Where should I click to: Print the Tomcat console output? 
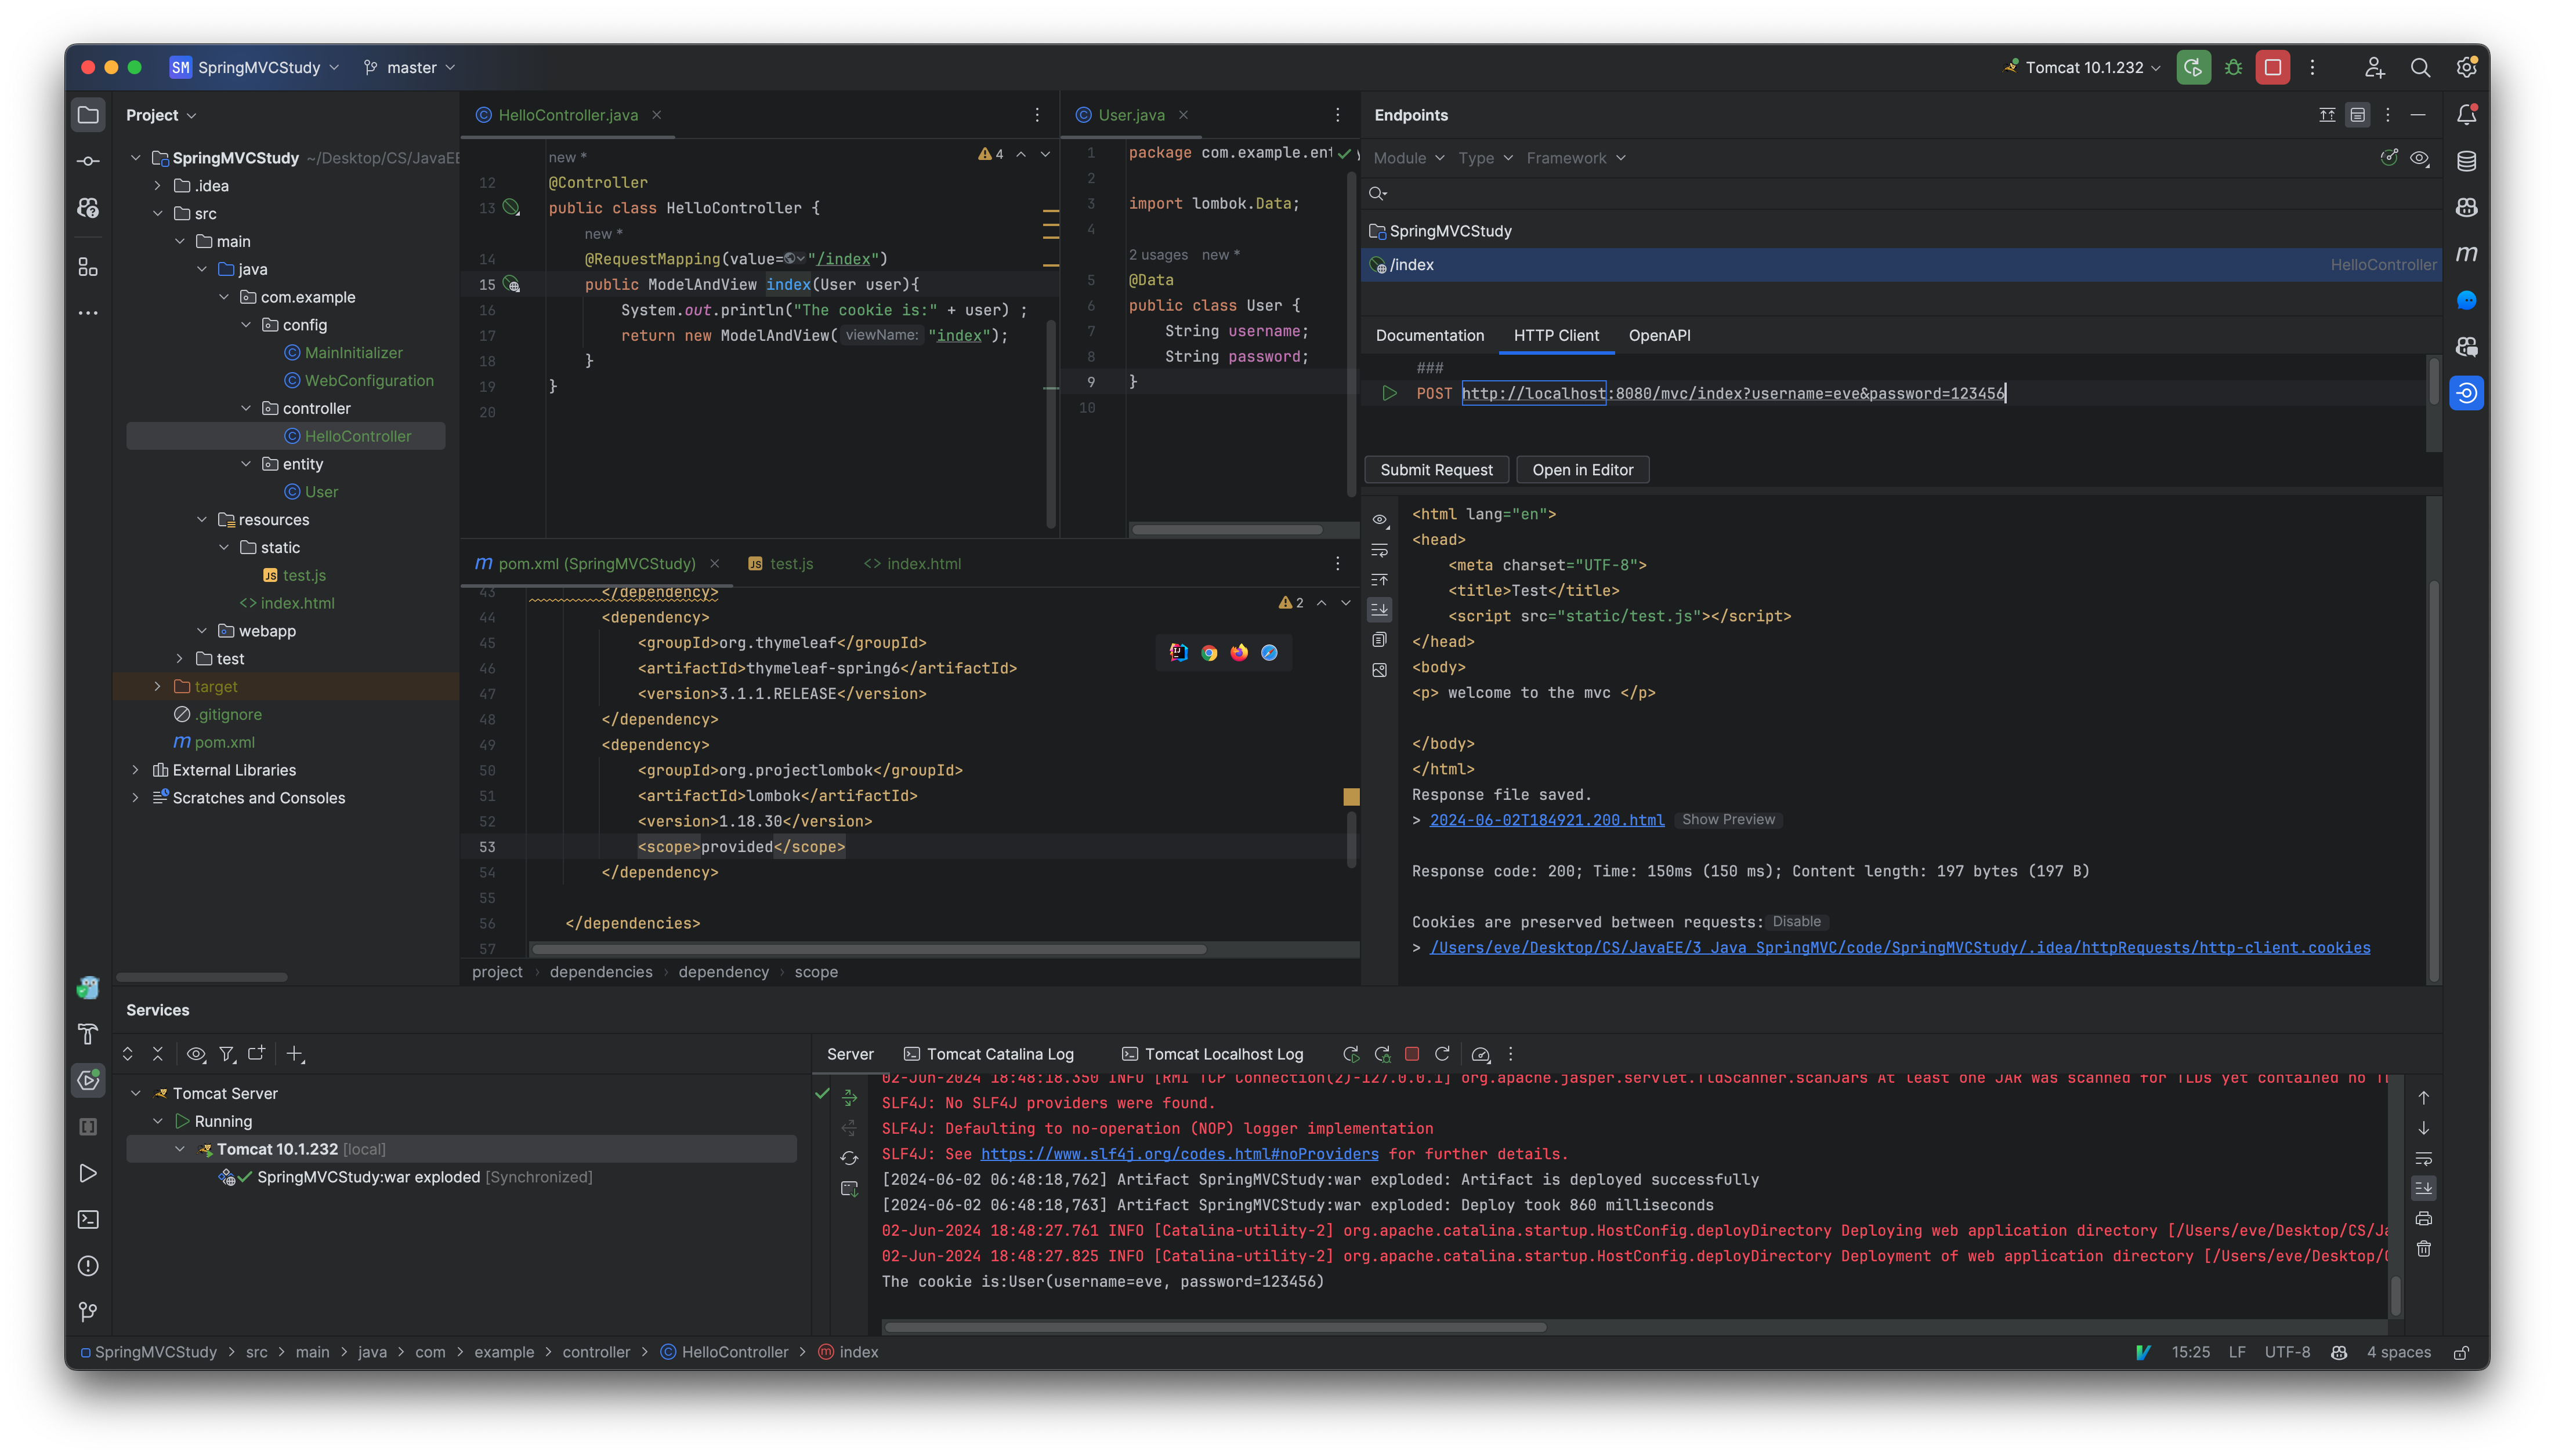click(2424, 1219)
